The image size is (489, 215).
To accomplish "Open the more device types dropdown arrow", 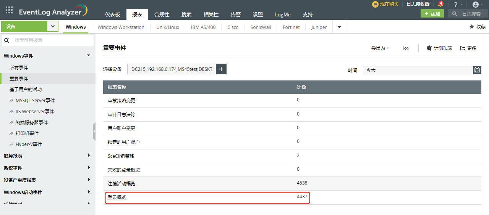I will point(339,27).
